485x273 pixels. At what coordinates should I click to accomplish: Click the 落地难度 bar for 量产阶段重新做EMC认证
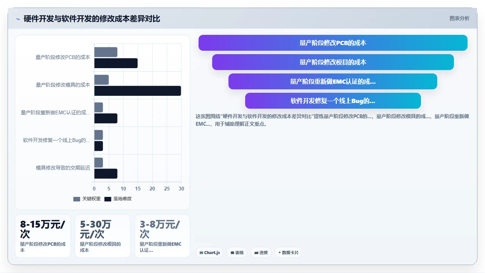[x=106, y=119]
